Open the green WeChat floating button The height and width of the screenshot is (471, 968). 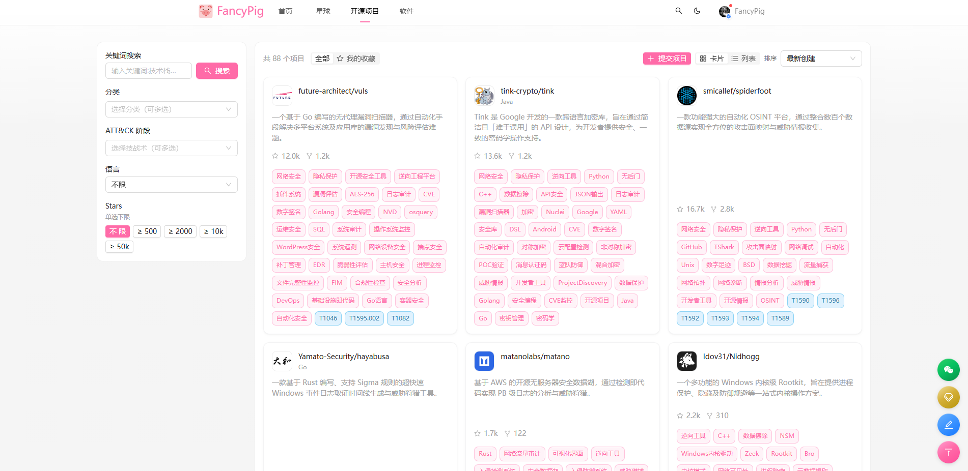pos(949,370)
